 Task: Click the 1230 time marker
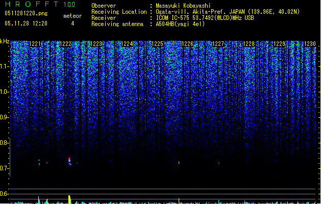coord(310,44)
